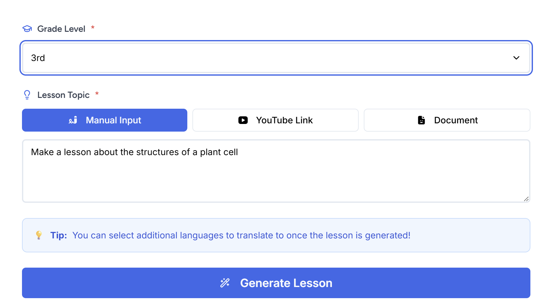
Task: Click the document icon on the Document option
Action: (x=421, y=120)
